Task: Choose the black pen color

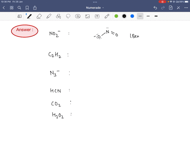Action: [124, 16]
